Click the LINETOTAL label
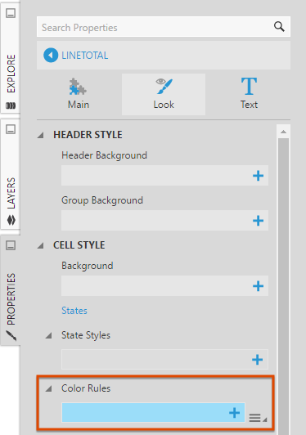The image size is (306, 435). point(85,56)
